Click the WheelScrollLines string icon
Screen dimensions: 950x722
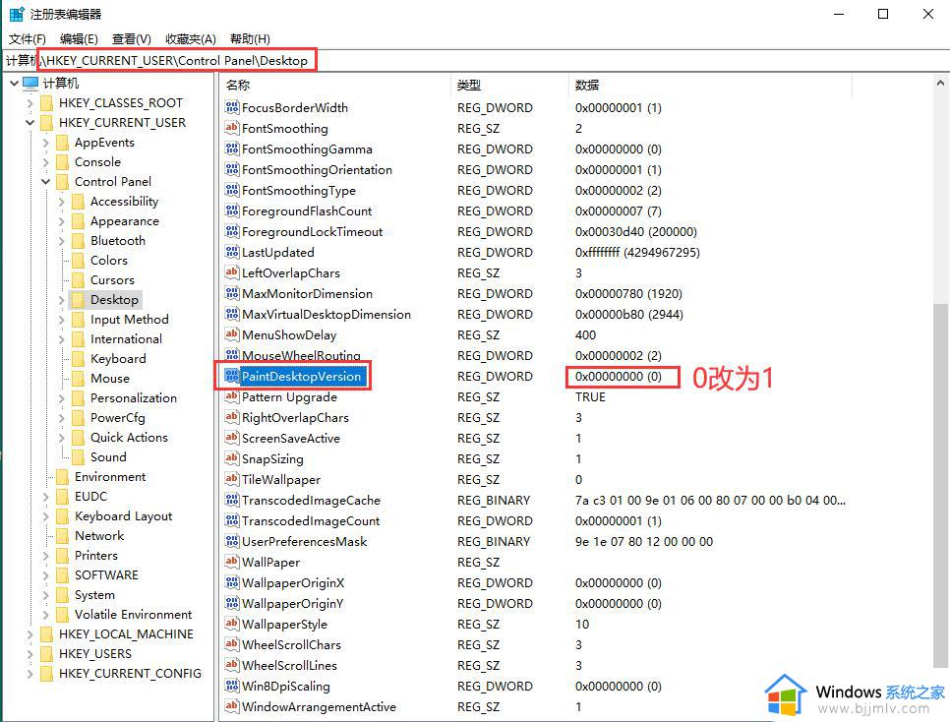[x=231, y=666]
